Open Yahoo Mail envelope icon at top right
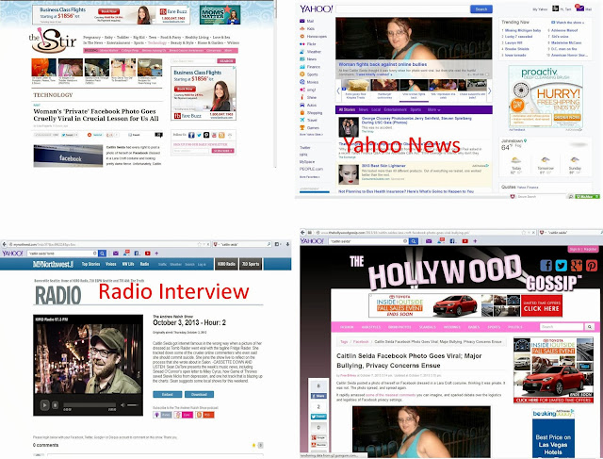Screen dimensions: 603x459 click(579, 8)
